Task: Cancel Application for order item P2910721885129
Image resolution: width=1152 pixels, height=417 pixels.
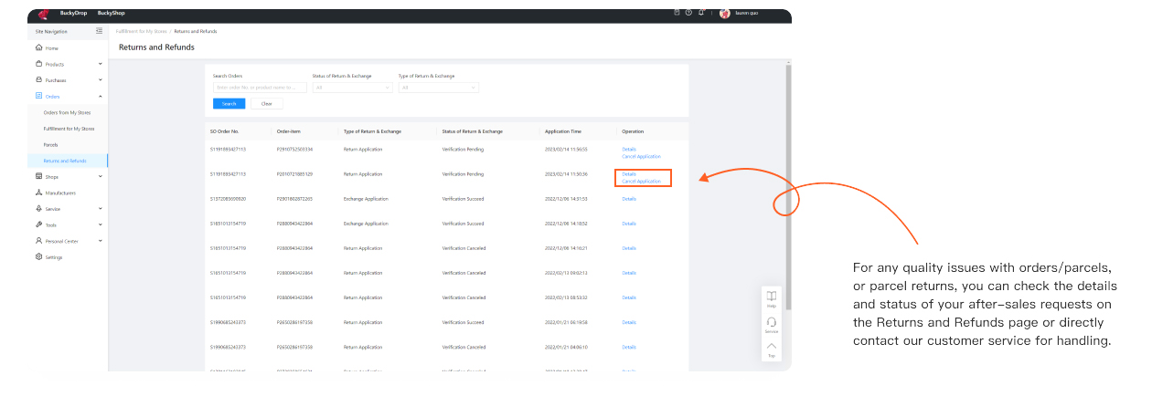Action: [641, 181]
